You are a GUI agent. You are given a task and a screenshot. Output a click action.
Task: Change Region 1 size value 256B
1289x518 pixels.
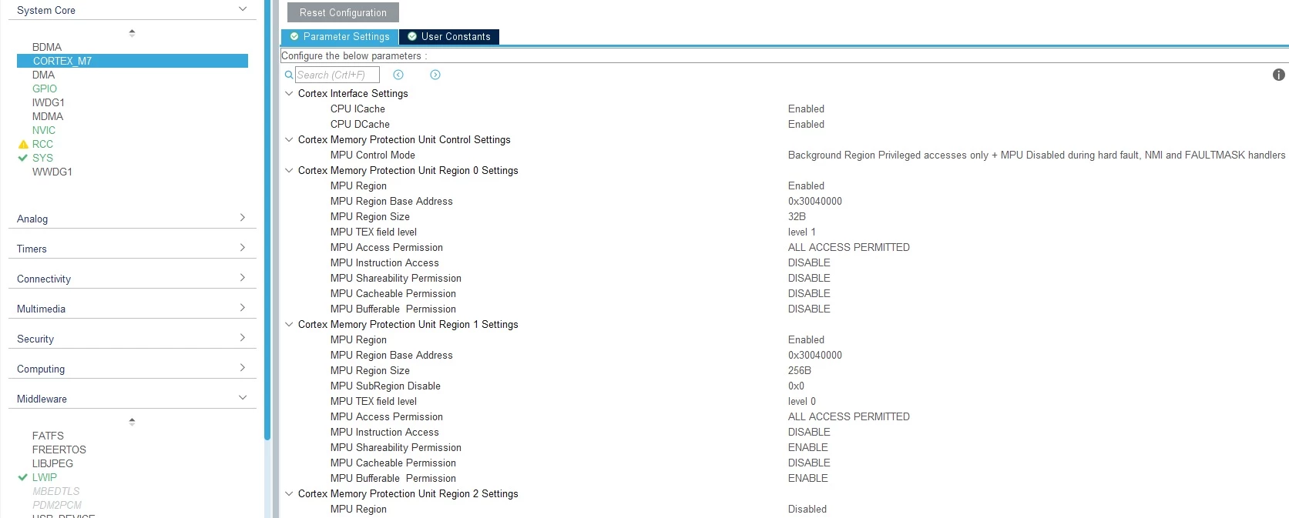coord(800,370)
